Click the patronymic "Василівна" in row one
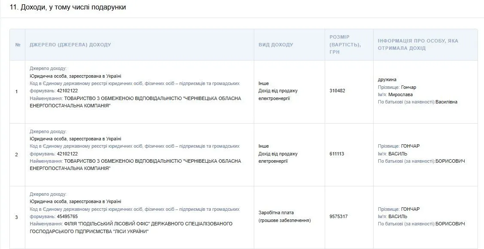Viewport: 484px width, 249px height. coord(446,102)
